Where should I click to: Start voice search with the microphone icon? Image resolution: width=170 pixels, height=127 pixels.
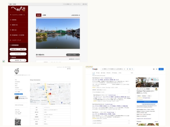127,69
